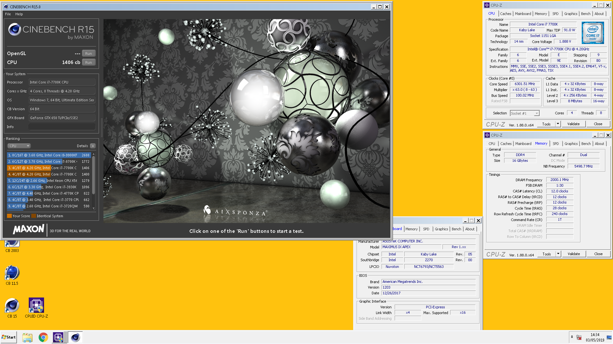Launch CB 15 desktop shortcut
This screenshot has height=344, width=613.
click(12, 308)
